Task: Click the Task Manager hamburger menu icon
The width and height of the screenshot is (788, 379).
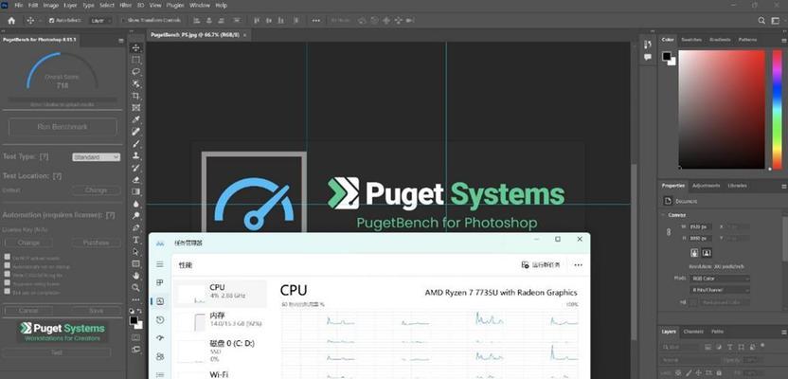Action: [160, 264]
